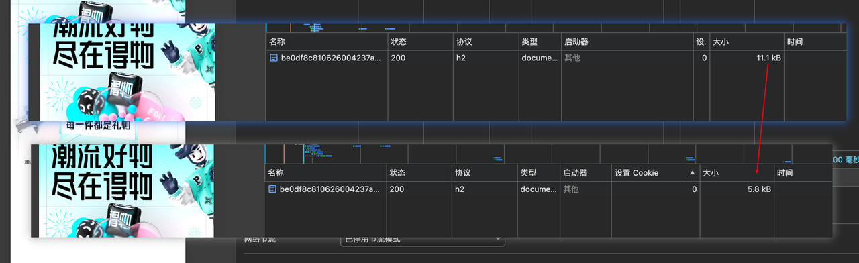Sort lower table by 状态 column
Screen dimensions: 859x263
coord(419,173)
